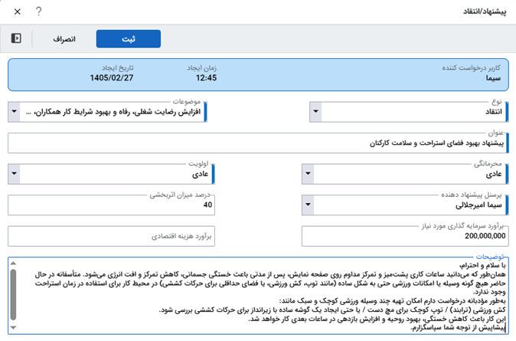The height and width of the screenshot is (341, 516).
Task: Expand the محرمانگی dropdown arrow
Action: coord(308,173)
